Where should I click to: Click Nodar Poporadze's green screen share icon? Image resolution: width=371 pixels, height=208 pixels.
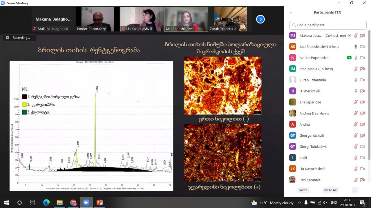pyautogui.click(x=349, y=58)
